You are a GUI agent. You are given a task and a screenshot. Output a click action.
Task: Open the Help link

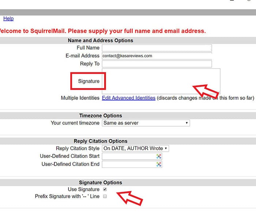point(8,18)
